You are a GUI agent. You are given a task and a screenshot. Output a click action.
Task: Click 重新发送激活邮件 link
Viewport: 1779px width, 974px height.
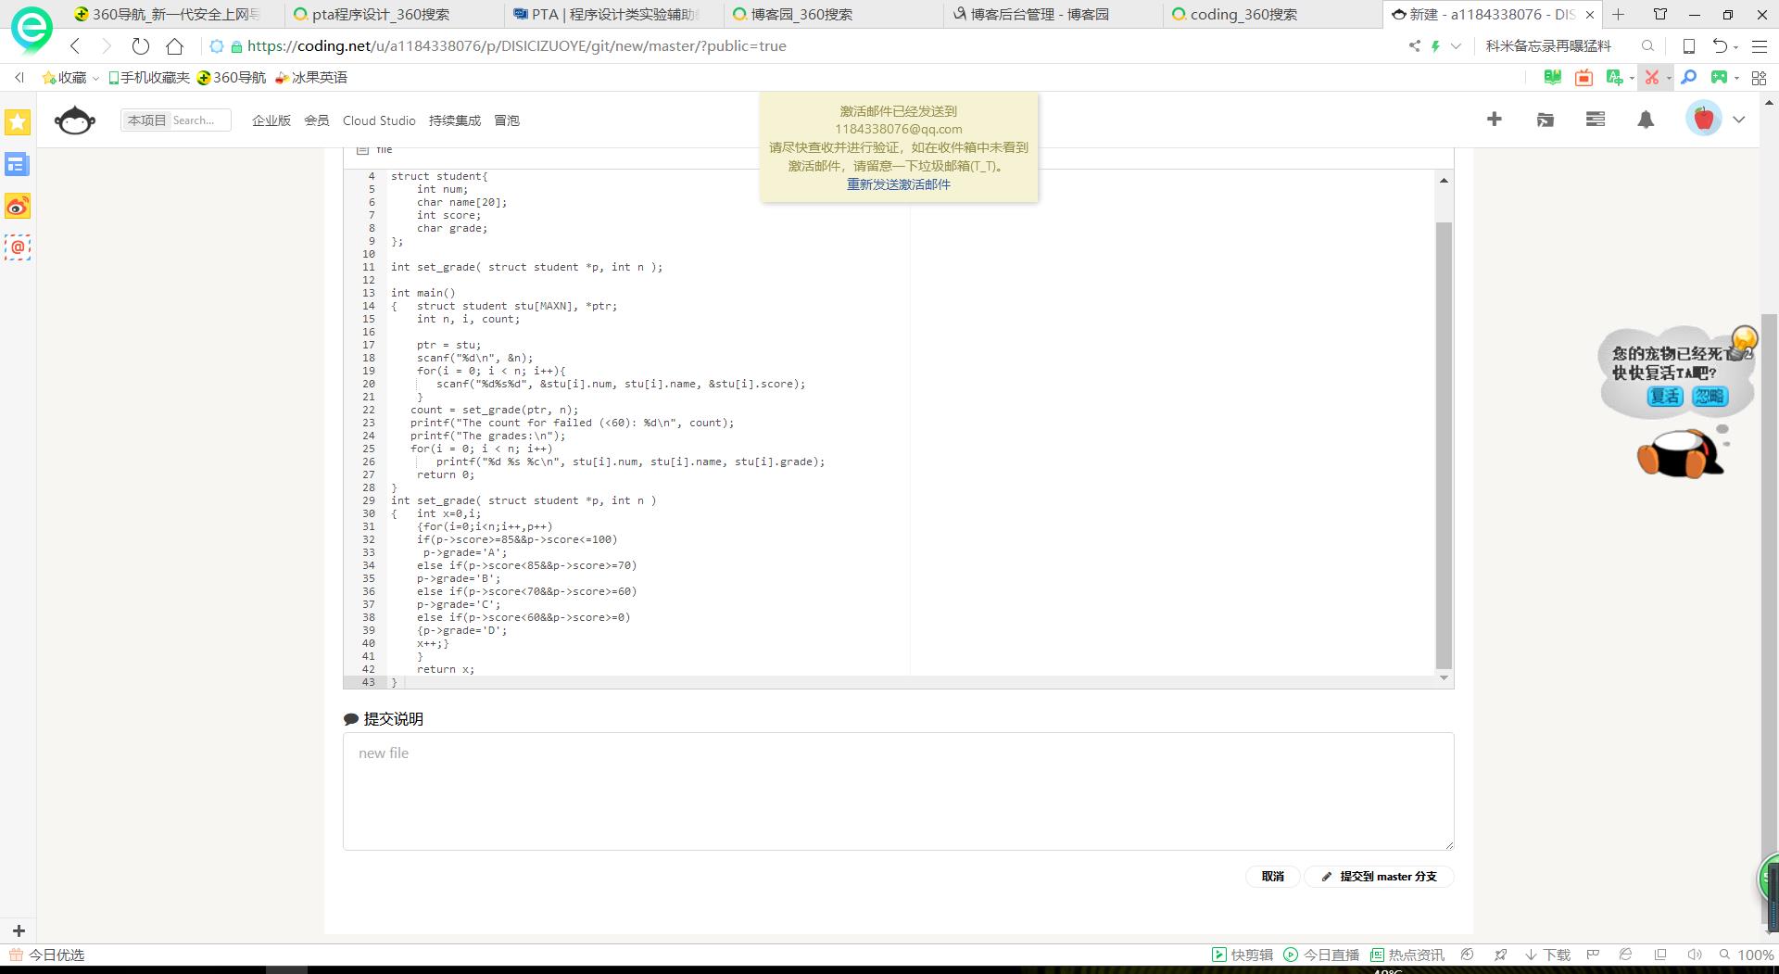pos(899,184)
